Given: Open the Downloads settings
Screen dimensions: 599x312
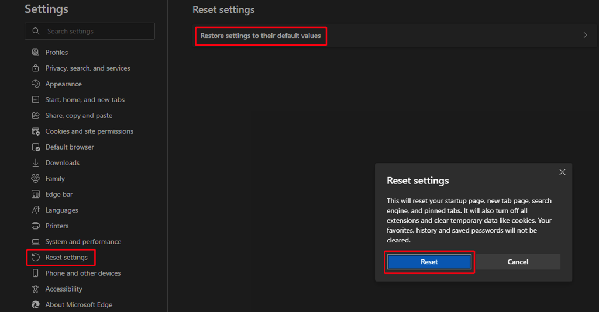Looking at the screenshot, I should (62, 163).
